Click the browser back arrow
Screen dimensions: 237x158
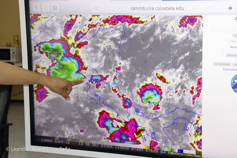click(x=36, y=8)
